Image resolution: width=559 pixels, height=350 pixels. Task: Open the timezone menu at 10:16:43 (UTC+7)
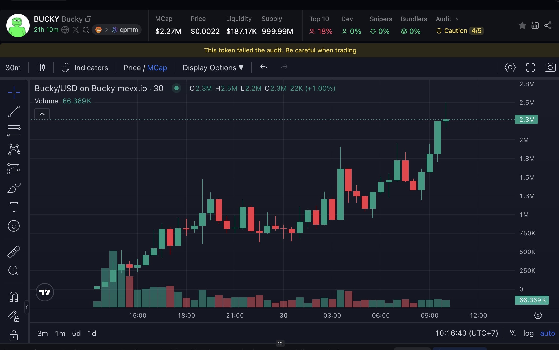(x=467, y=333)
